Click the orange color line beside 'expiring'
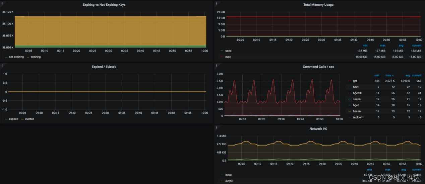The width and height of the screenshot is (425, 184). tap(27, 57)
